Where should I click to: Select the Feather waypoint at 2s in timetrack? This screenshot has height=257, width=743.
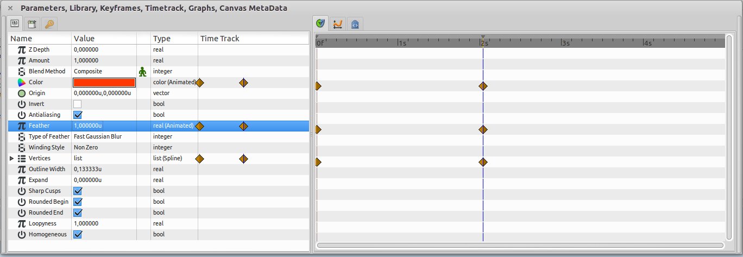pyautogui.click(x=483, y=129)
